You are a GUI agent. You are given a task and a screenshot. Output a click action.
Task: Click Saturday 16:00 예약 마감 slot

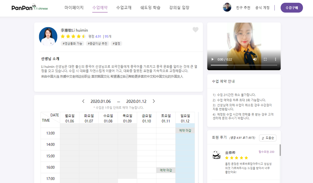pos(166,170)
